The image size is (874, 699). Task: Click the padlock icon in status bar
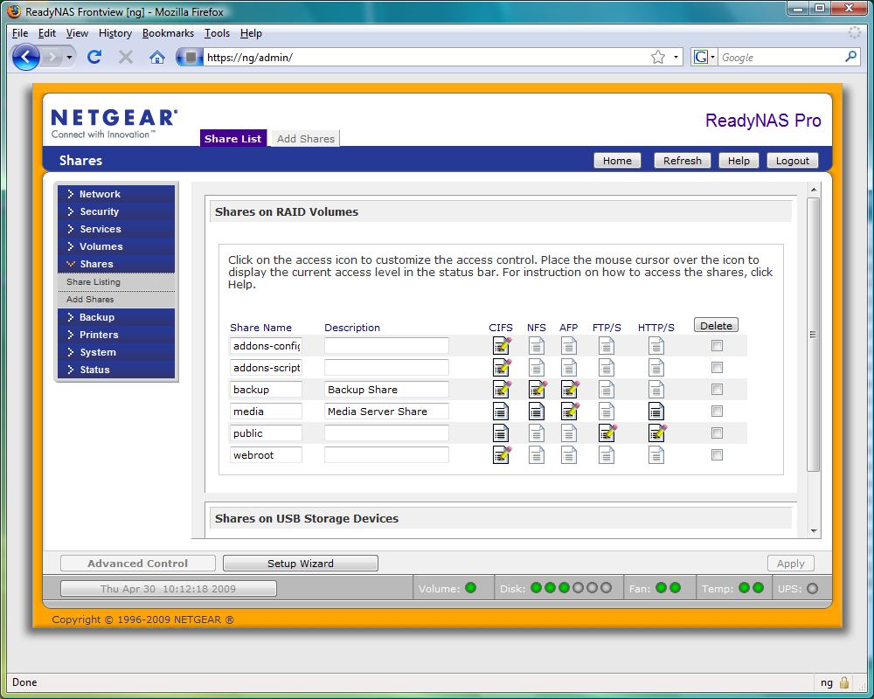[844, 682]
